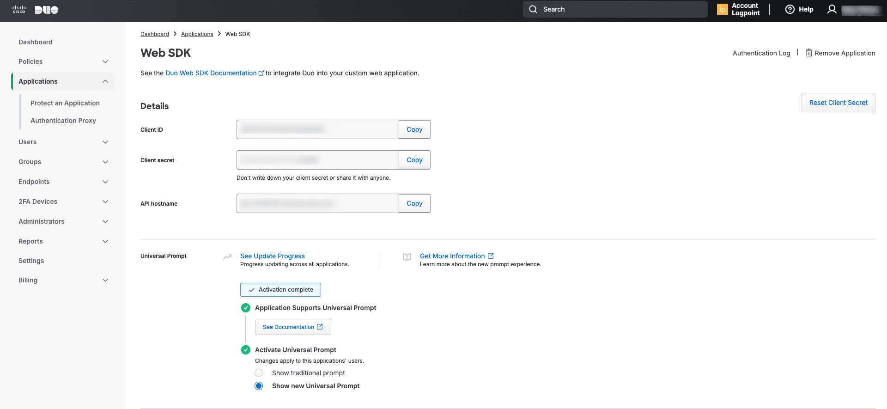Viewport: 887px width, 409px height.
Task: Open the user profile icon
Action: point(832,9)
